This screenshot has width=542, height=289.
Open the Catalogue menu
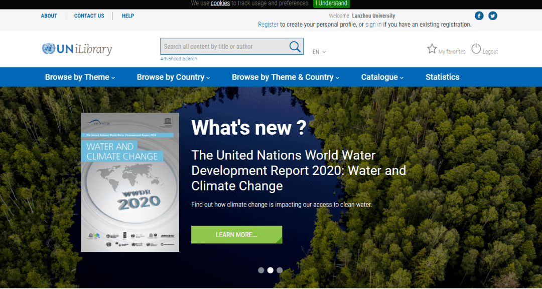tap(382, 77)
